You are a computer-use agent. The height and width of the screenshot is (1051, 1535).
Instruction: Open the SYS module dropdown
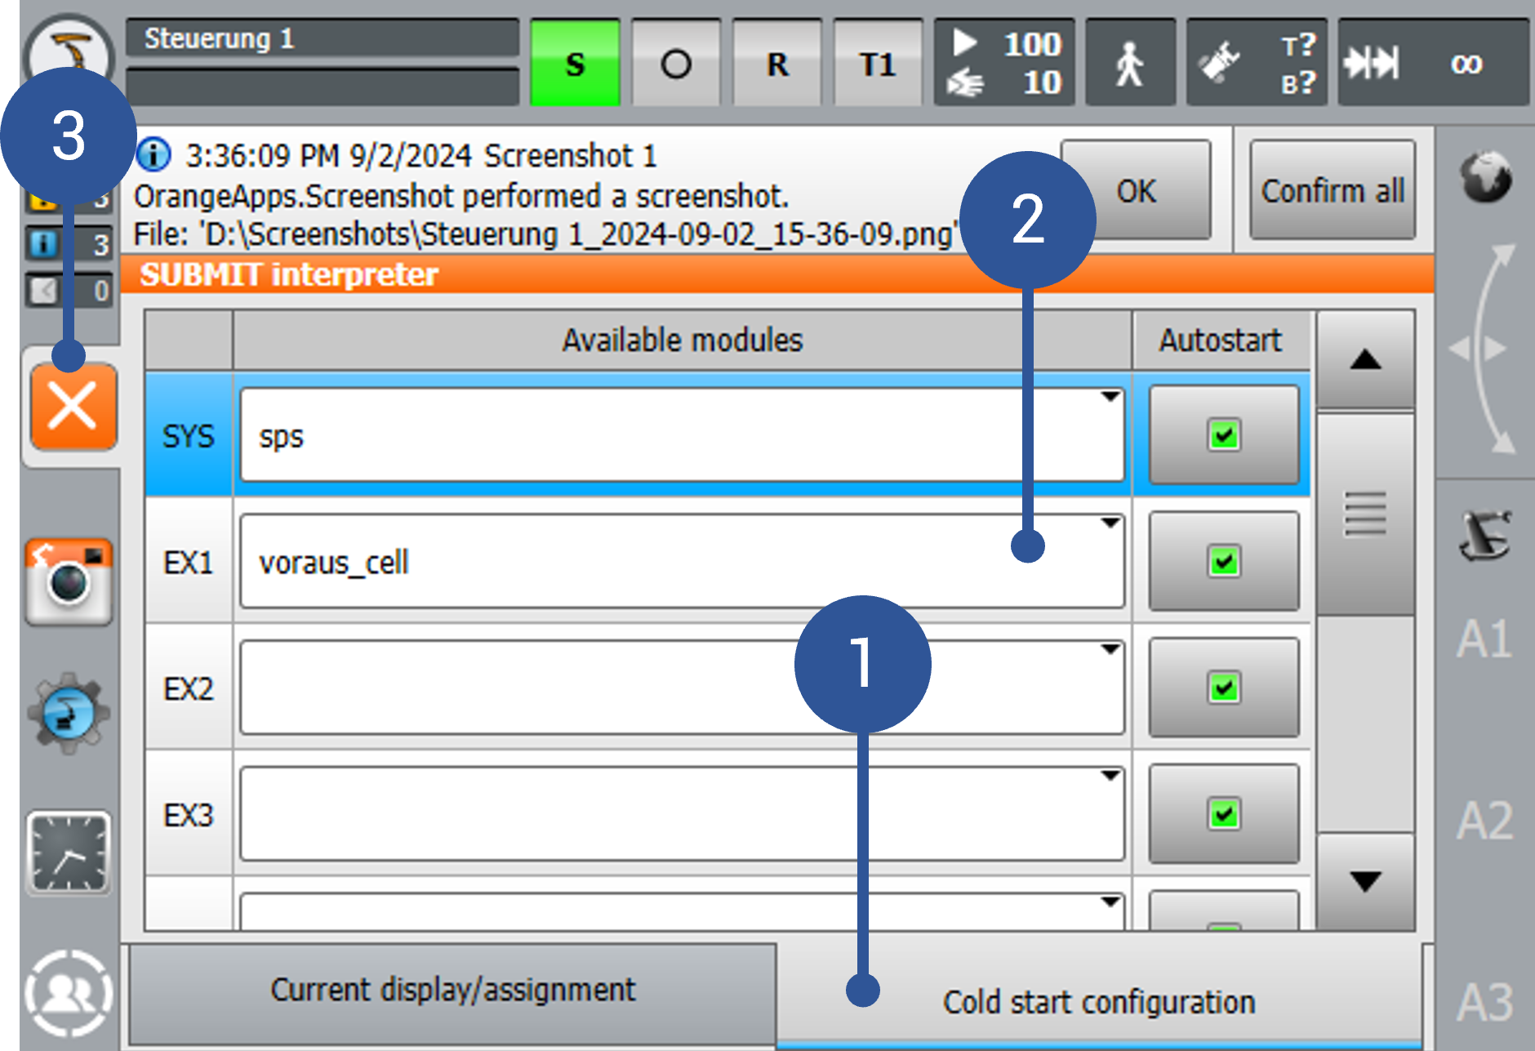tap(1108, 397)
